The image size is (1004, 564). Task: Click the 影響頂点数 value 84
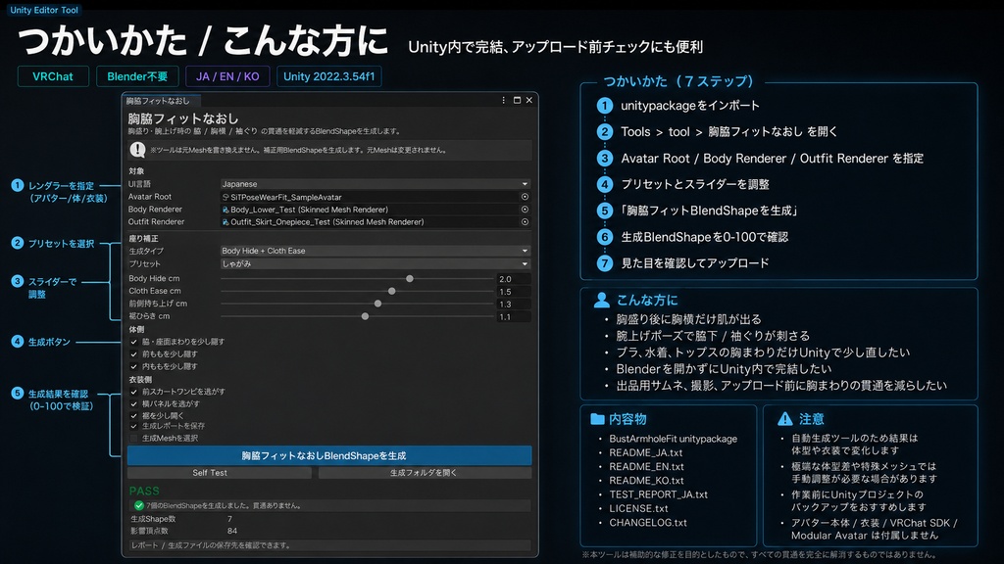pos(231,531)
